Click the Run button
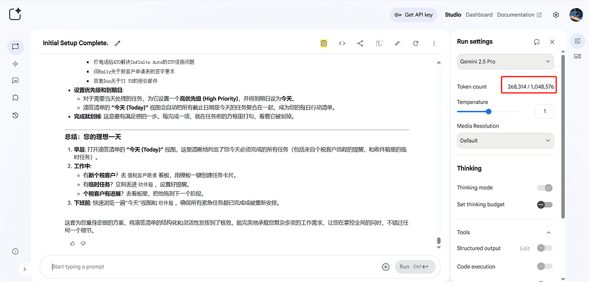The height and width of the screenshot is (282, 589). [415, 267]
